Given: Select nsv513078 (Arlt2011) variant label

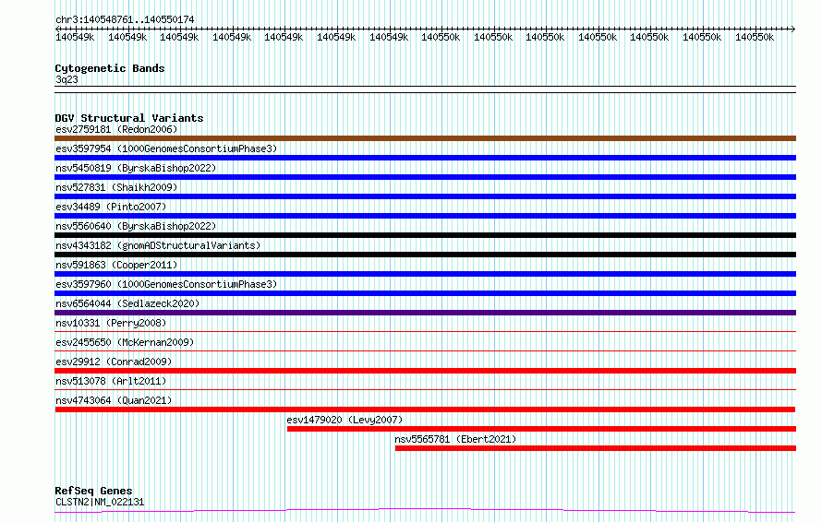Looking at the screenshot, I should point(111,381).
